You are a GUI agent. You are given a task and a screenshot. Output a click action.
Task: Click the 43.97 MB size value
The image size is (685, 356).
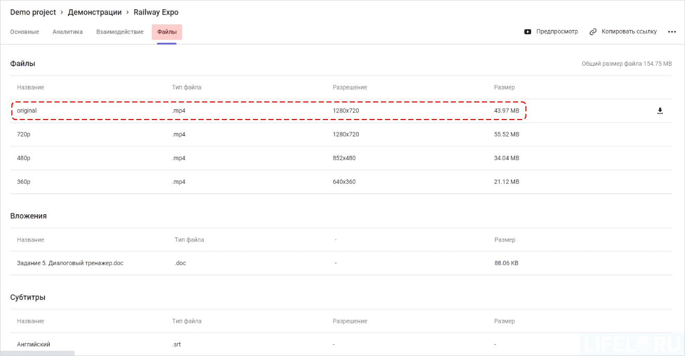click(507, 111)
